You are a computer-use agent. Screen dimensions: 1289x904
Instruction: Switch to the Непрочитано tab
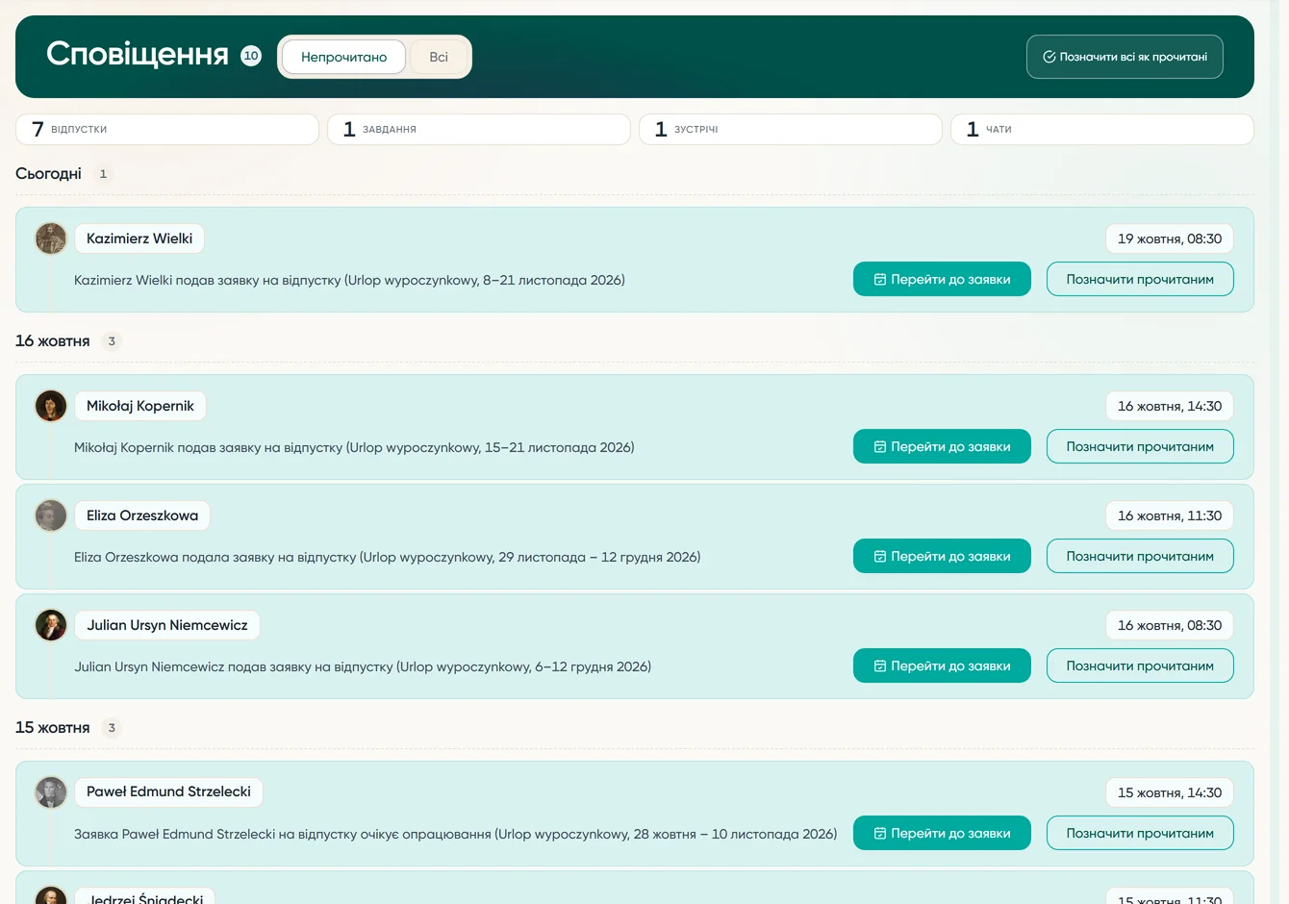pos(343,57)
